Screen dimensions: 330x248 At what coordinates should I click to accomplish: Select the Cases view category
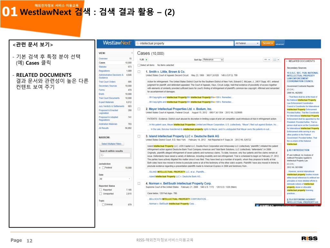click(102, 63)
